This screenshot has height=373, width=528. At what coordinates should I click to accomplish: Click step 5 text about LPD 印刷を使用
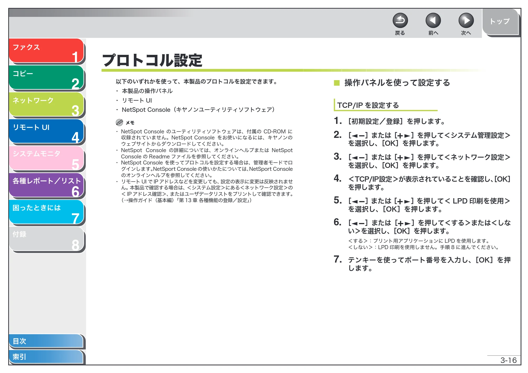pyautogui.click(x=429, y=205)
